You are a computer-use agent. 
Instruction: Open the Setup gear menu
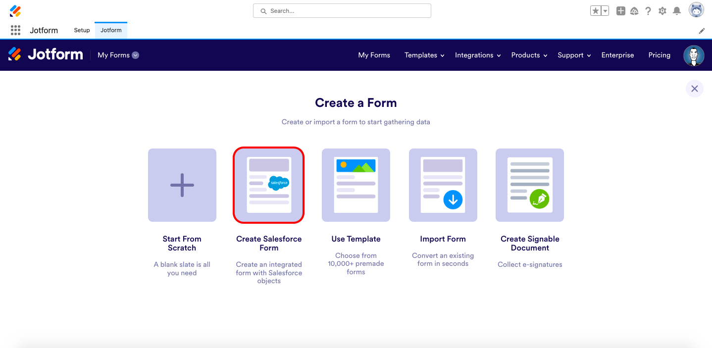coord(662,11)
